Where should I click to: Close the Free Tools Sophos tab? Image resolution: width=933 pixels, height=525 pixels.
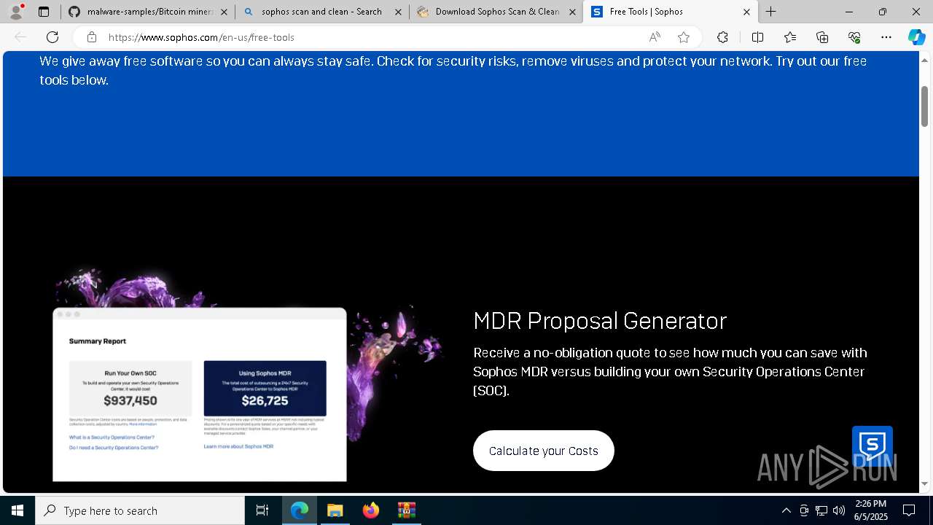coord(746,12)
